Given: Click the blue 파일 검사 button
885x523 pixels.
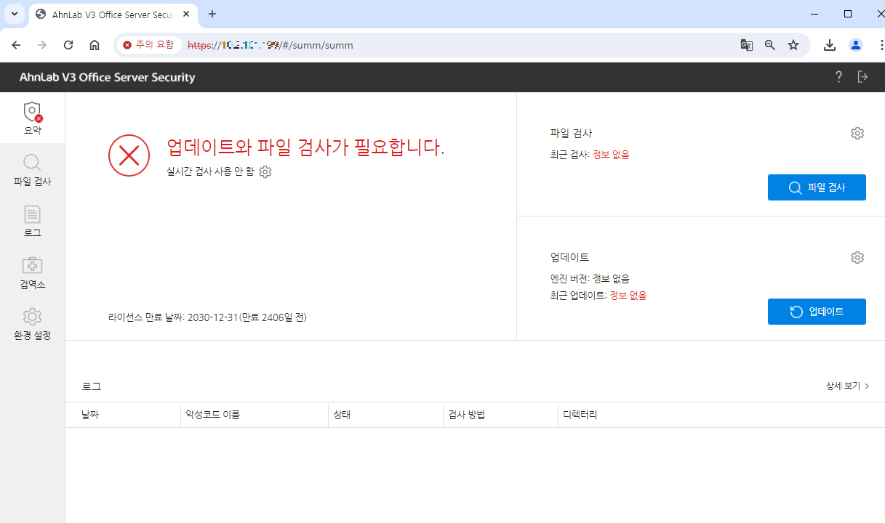Looking at the screenshot, I should click(x=817, y=187).
